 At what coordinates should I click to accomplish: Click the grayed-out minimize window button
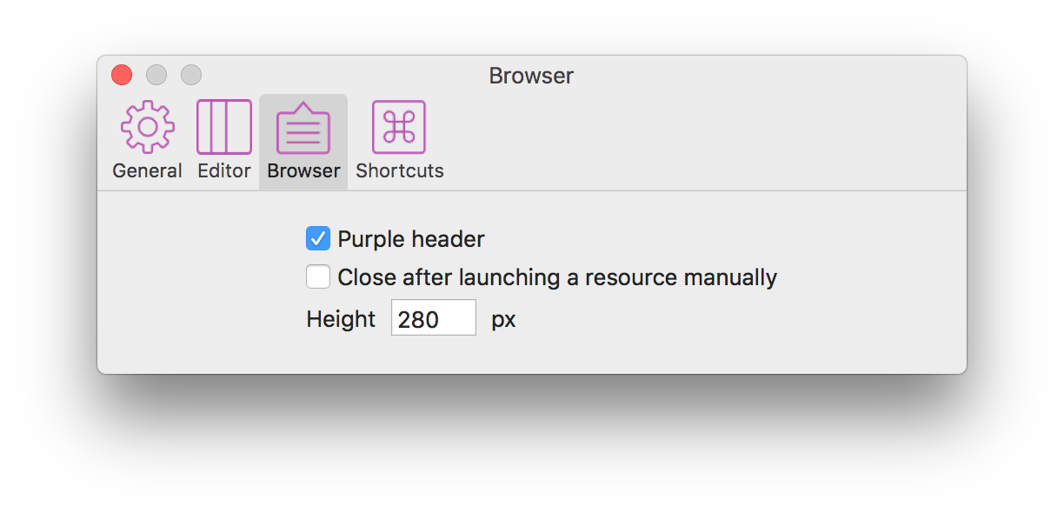tap(156, 75)
